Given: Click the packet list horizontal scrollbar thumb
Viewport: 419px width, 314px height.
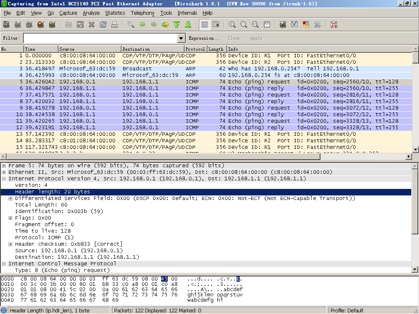Looking at the screenshot, I should tap(163, 157).
